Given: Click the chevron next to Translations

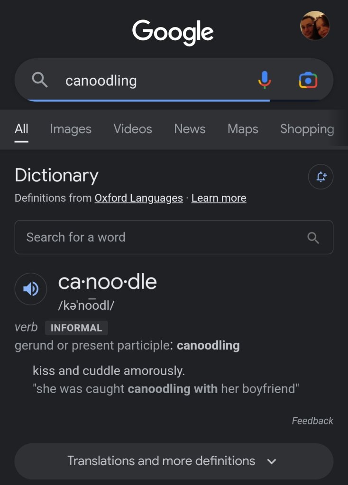Looking at the screenshot, I should tap(272, 461).
